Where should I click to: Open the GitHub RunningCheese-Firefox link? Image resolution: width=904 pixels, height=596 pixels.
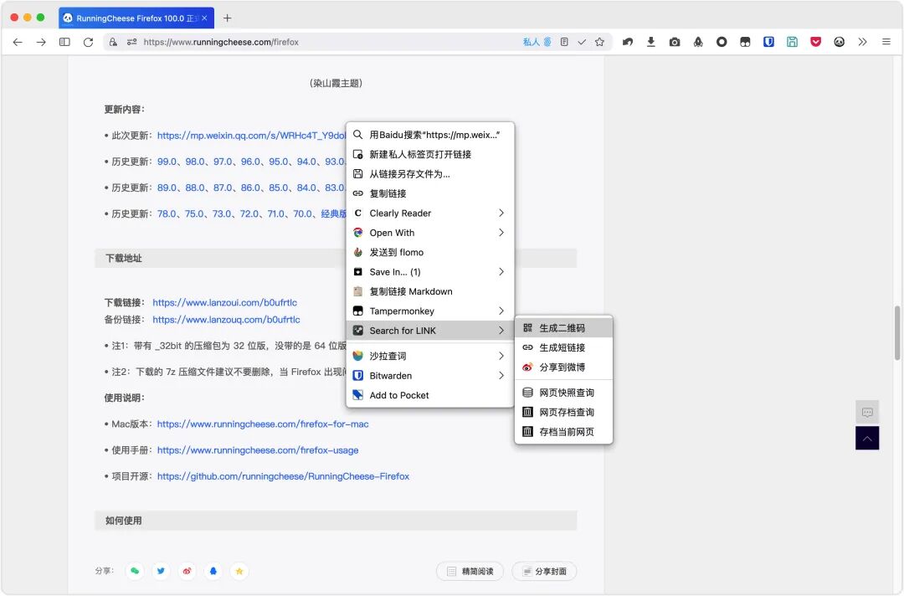click(283, 476)
